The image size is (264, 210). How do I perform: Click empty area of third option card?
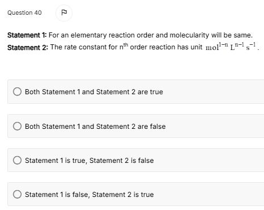click(208, 160)
